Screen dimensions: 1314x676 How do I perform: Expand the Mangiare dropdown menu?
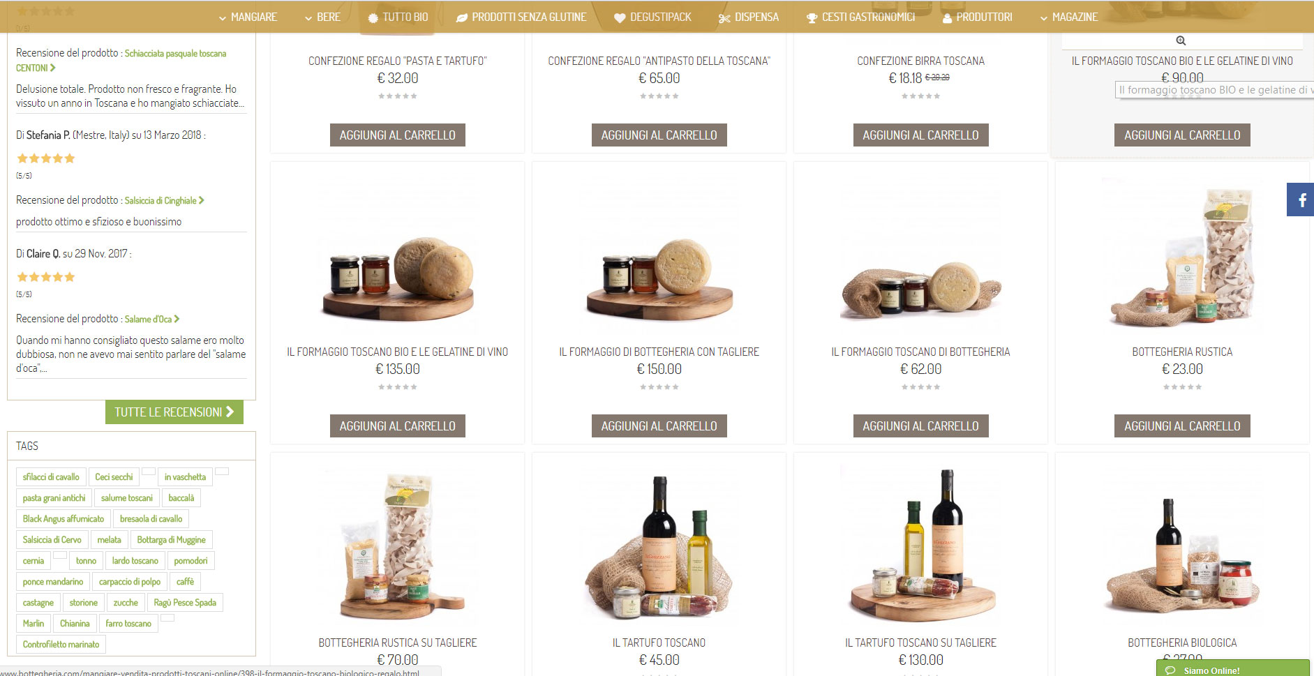tap(248, 17)
